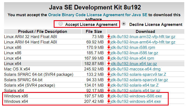The image size is (187, 109).
Task: Click download arrow for linux-arm32-vfp-hflt.tar.gz
Action: (x=109, y=37)
